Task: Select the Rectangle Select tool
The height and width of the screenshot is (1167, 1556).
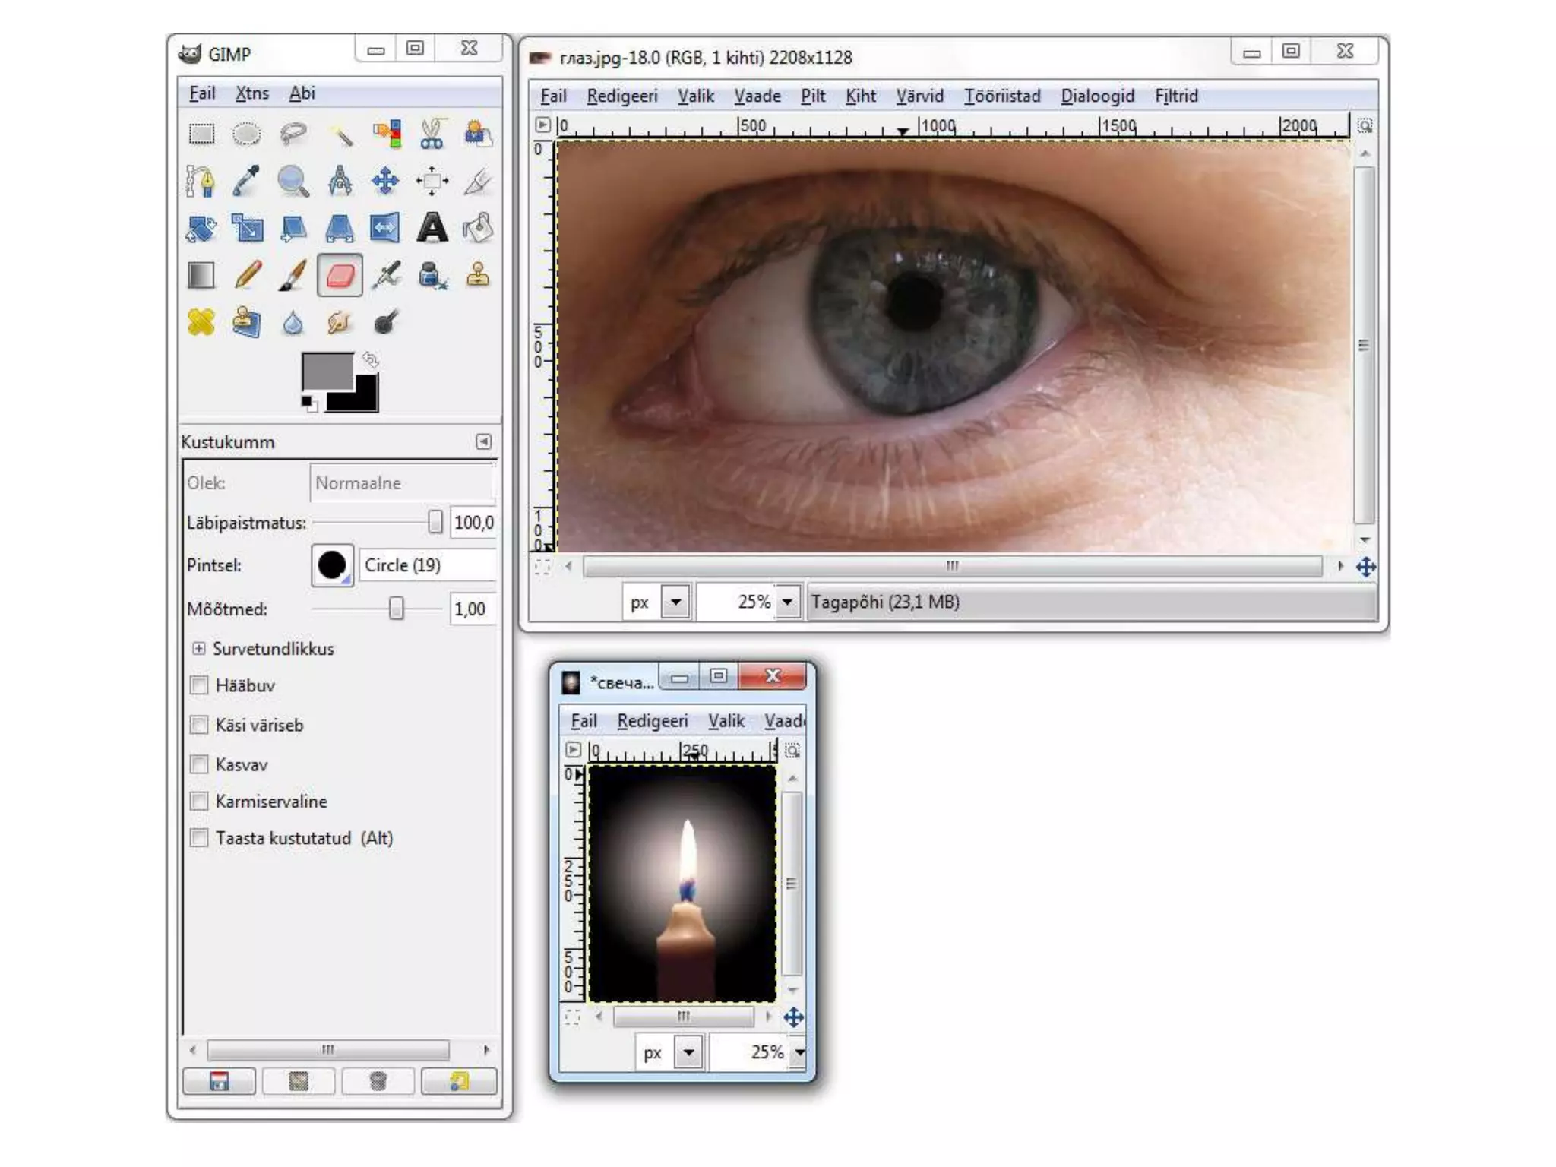Action: [201, 134]
